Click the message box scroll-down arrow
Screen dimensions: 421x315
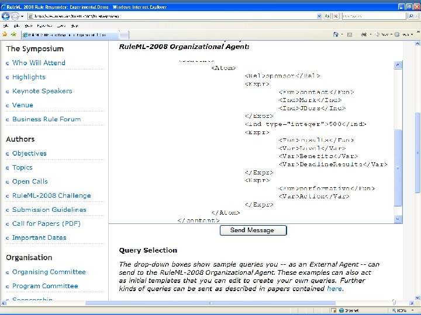click(x=398, y=219)
